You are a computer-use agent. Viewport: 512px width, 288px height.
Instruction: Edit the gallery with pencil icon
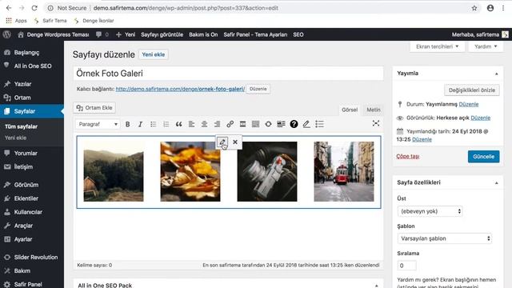pos(222,142)
